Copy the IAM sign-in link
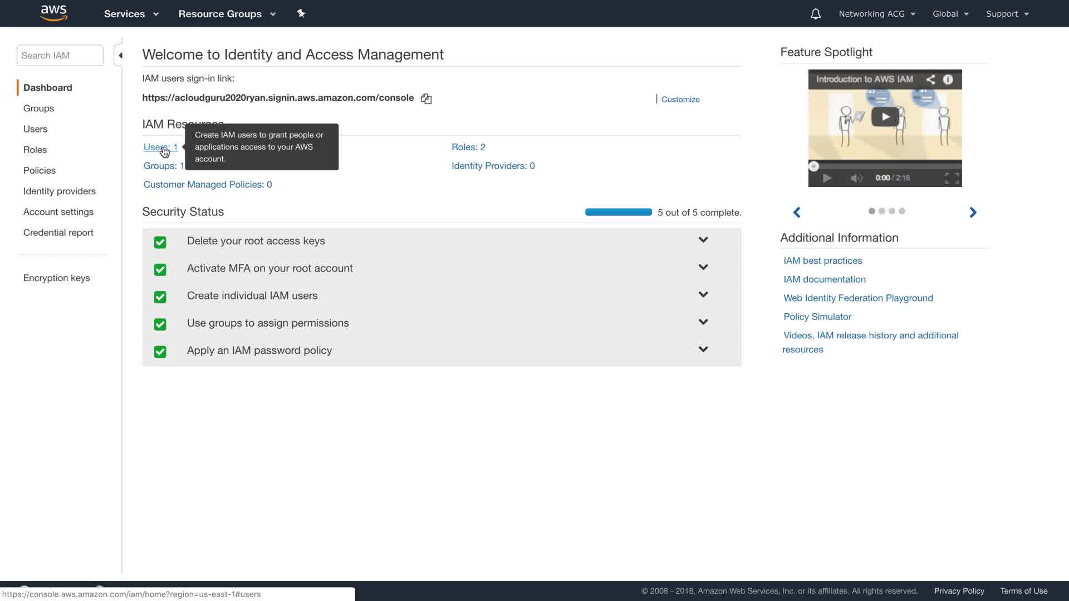Screen dimensions: 1069x601 [x=426, y=98]
